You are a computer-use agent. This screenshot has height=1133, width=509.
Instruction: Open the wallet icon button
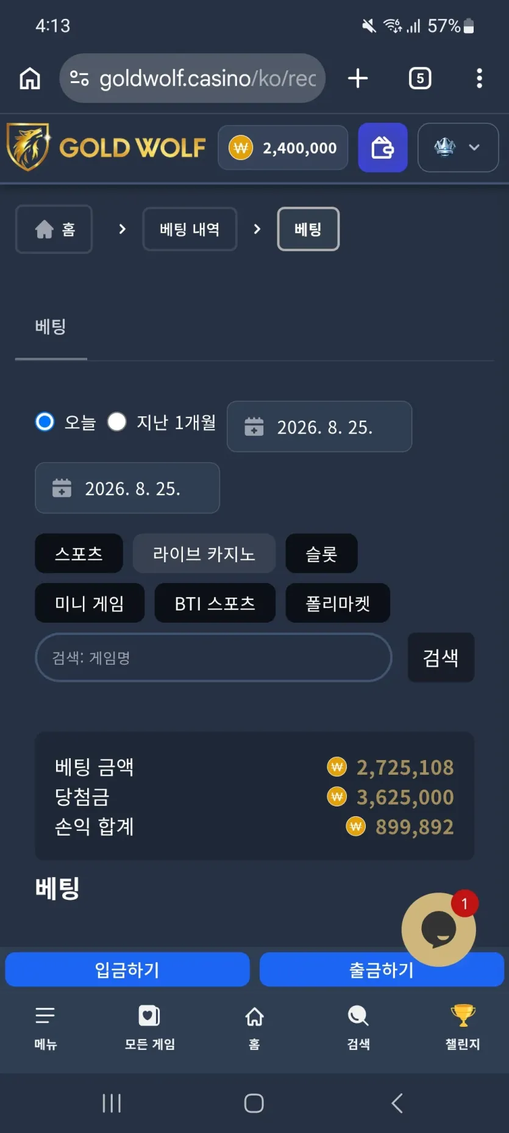click(382, 148)
